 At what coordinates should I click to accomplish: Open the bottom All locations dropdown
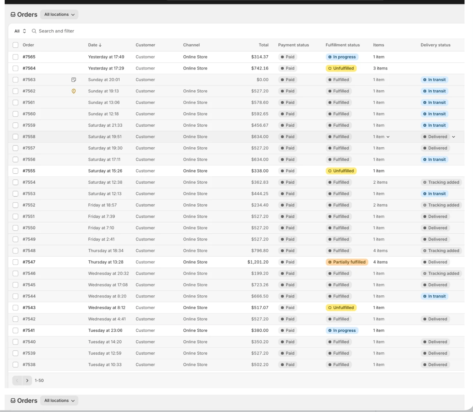point(59,401)
